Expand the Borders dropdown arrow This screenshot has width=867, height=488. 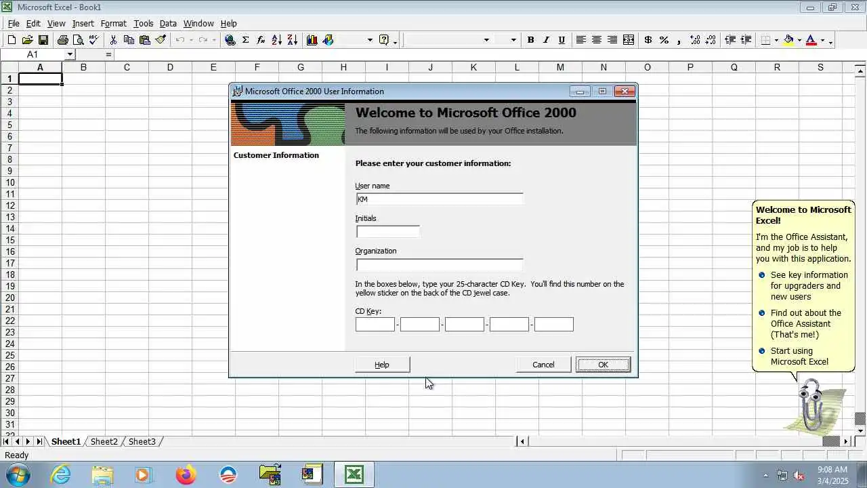(x=776, y=40)
